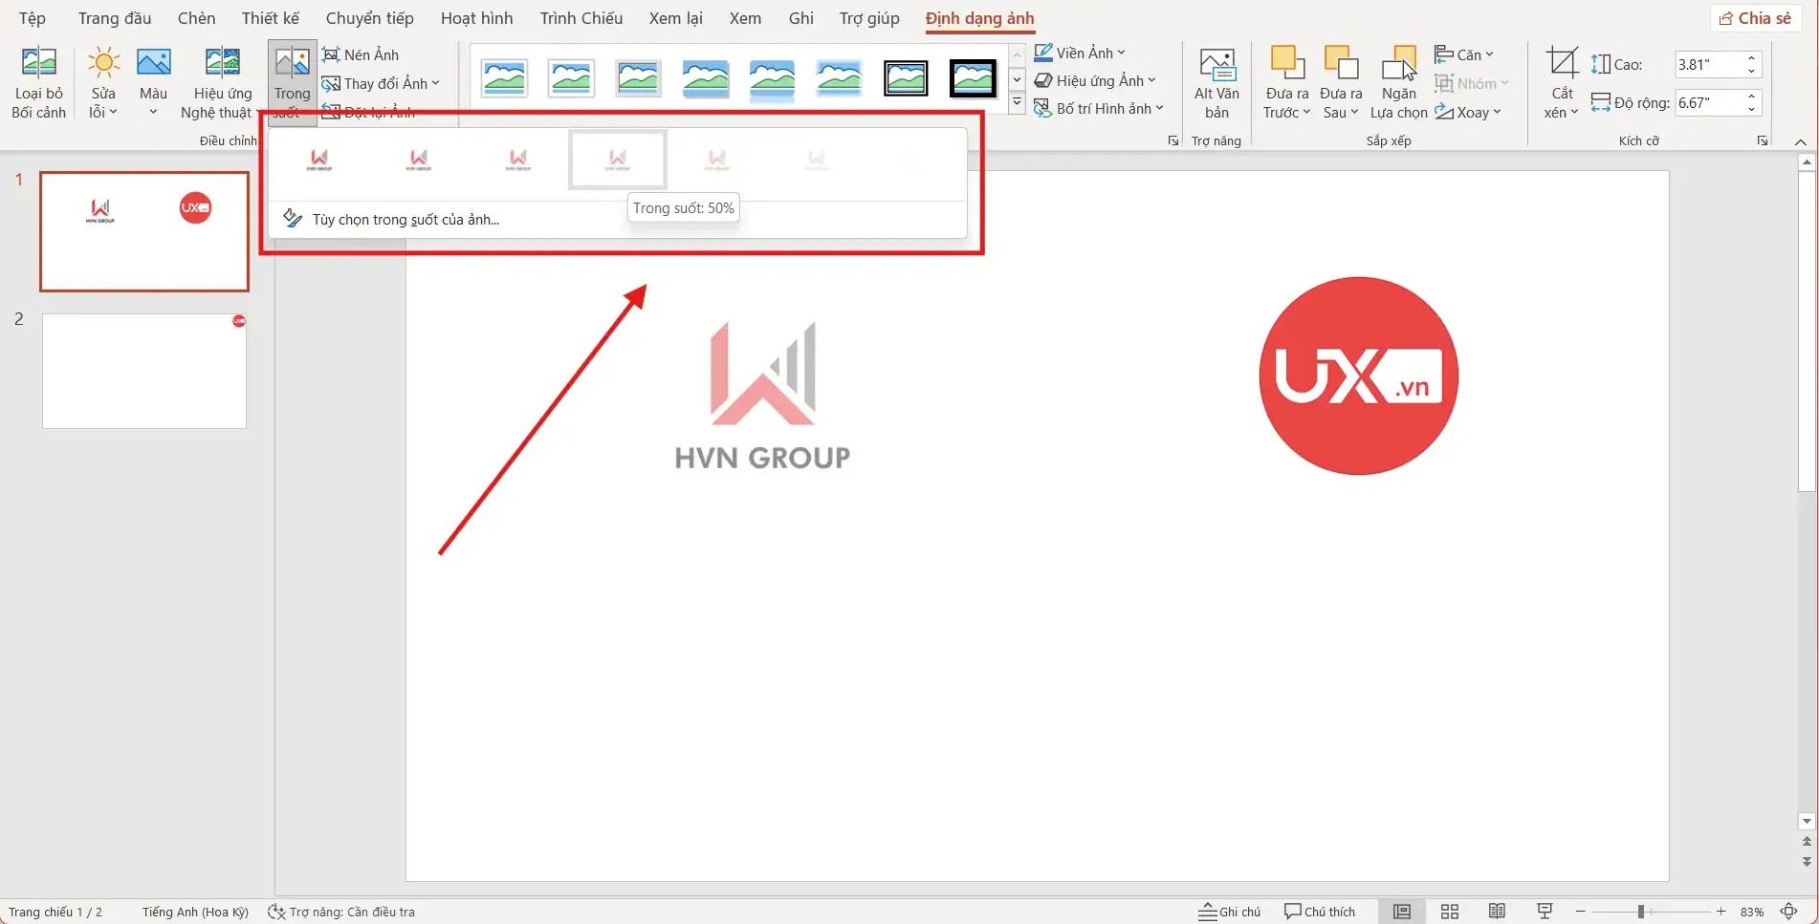Open the Trình Chiếu tab
Screen dimensions: 1819x924
(581, 18)
